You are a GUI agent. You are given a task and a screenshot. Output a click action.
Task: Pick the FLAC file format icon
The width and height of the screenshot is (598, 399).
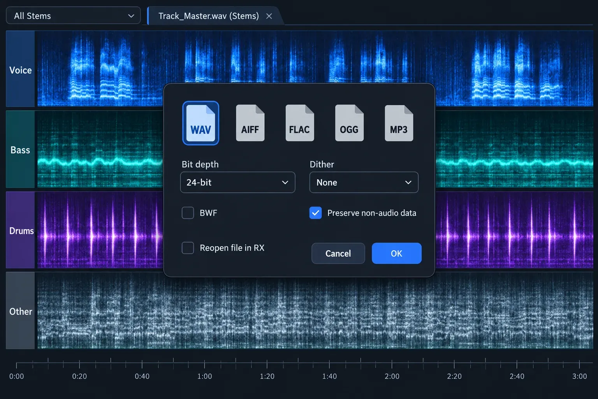coord(299,123)
